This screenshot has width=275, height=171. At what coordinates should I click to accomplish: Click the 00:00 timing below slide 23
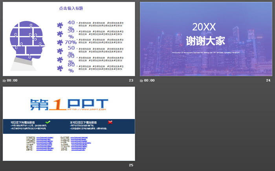click(12, 80)
